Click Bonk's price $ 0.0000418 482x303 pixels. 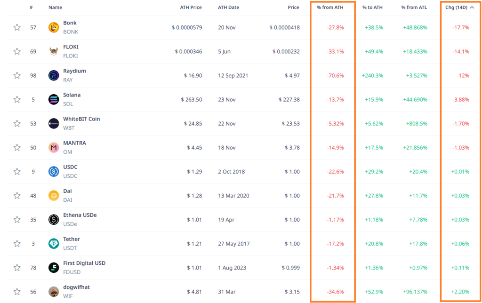pos(285,28)
